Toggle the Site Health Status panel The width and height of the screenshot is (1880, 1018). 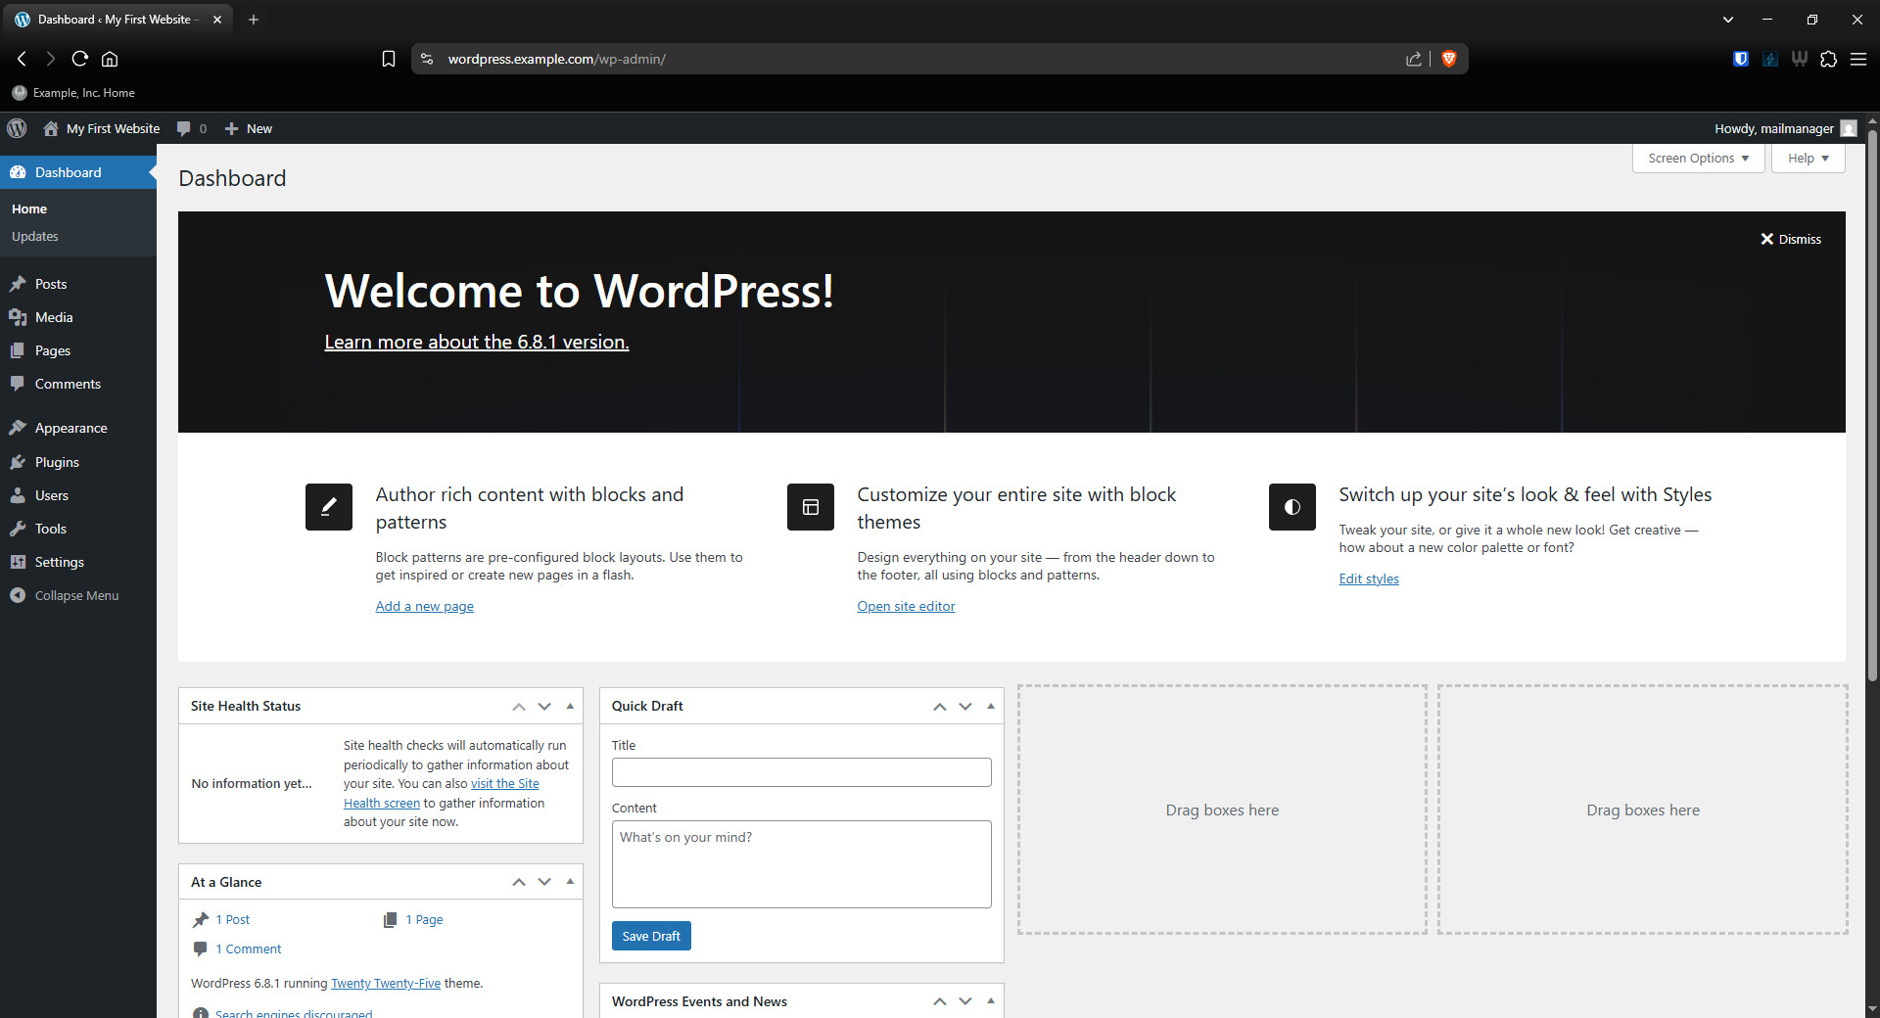pos(570,706)
